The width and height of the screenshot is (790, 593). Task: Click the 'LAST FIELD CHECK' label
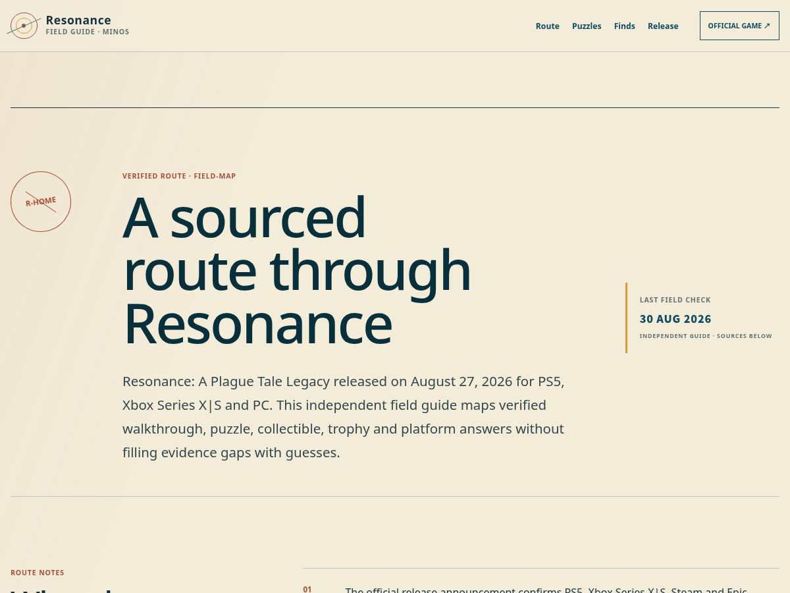(x=675, y=300)
